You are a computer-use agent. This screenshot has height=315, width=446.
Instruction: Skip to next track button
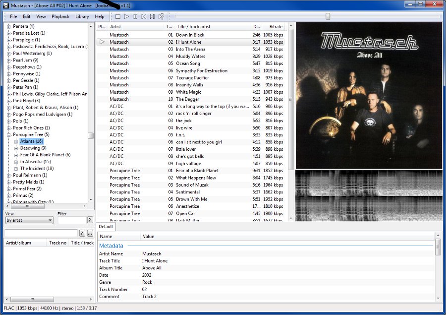(153, 16)
